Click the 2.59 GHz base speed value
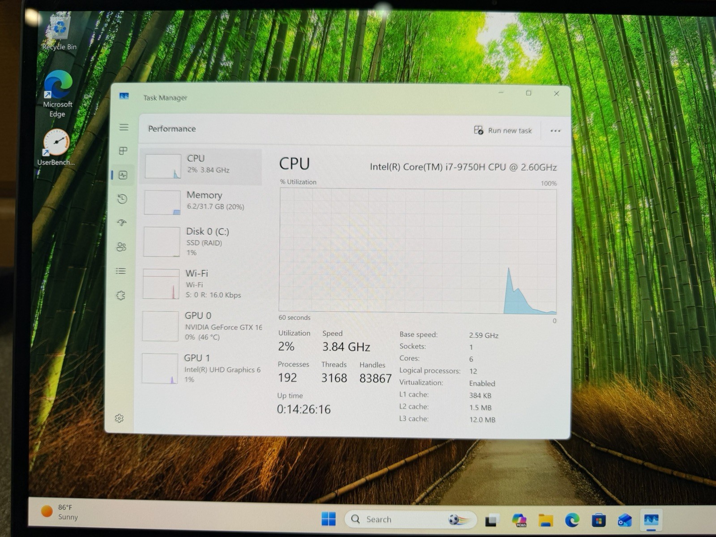The width and height of the screenshot is (716, 537). (483, 335)
